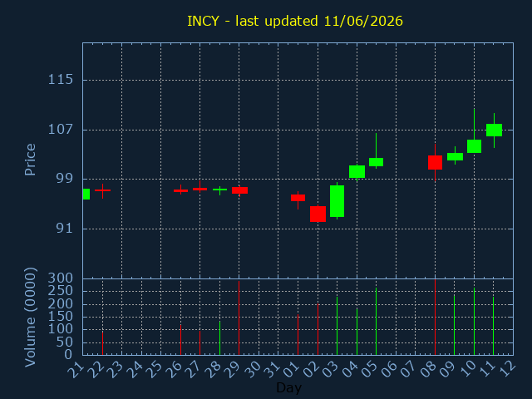Image resolution: width=532 pixels, height=399 pixels.
Task: Click the '23' day tick label
Action: [115, 370]
